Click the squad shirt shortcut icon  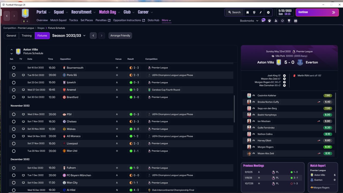point(269,21)
